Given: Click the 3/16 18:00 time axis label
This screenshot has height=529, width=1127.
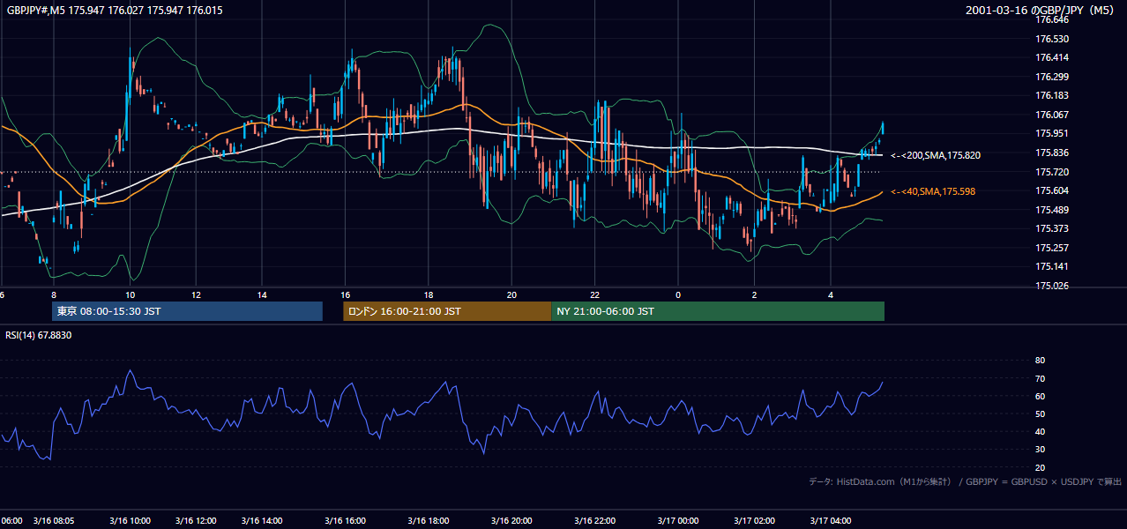Looking at the screenshot, I should pos(428,521).
